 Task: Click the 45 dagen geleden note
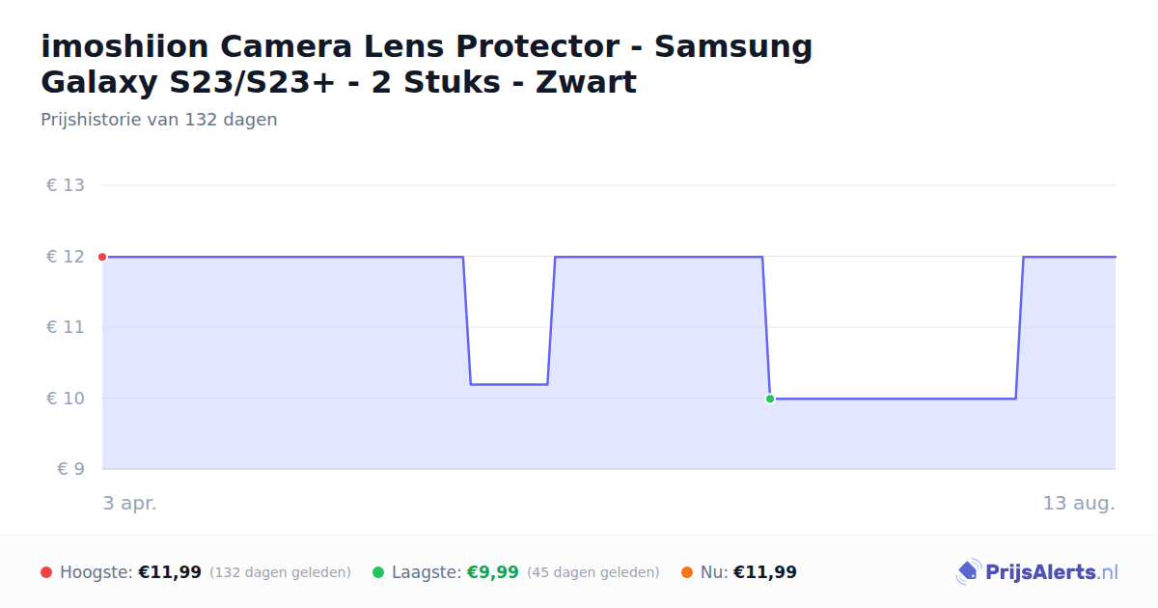click(x=593, y=572)
